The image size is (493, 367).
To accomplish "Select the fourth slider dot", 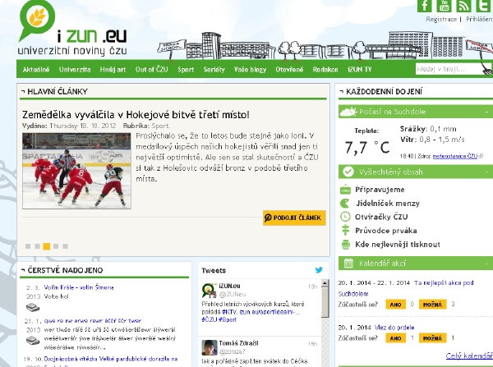I will pos(56,246).
